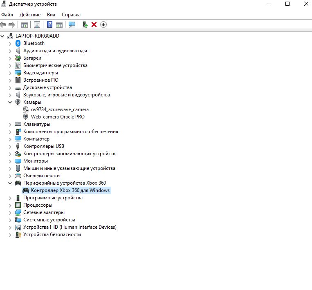Open the Действие menu
312x290 pixels.
point(30,15)
